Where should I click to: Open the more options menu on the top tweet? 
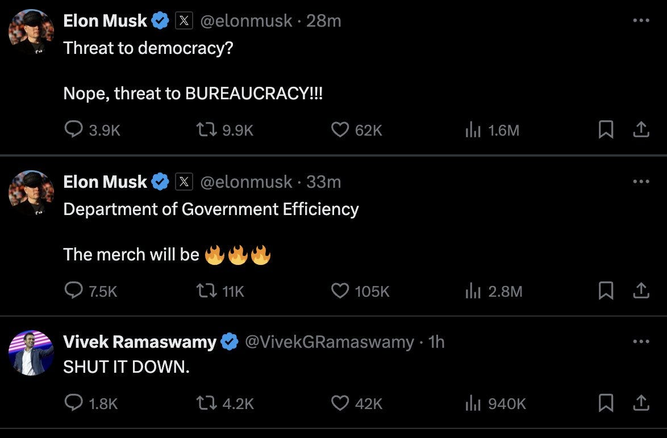(x=641, y=20)
